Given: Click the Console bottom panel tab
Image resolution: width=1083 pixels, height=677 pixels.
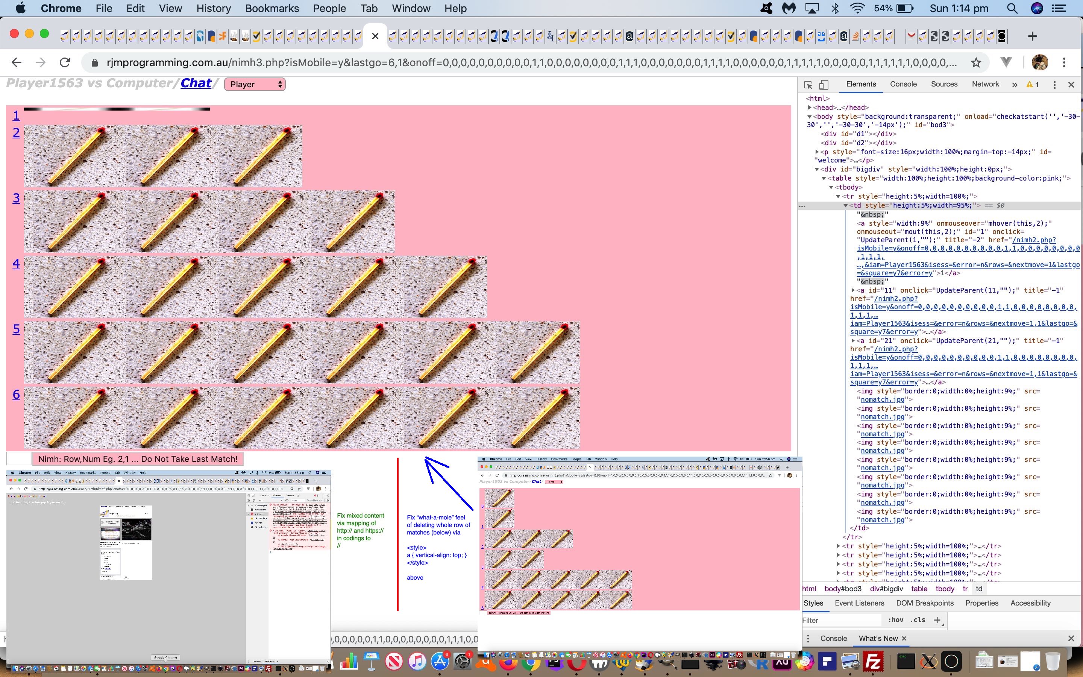Looking at the screenshot, I should click(x=834, y=638).
